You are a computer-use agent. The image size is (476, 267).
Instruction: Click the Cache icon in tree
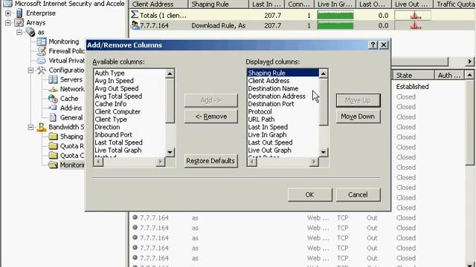click(x=53, y=99)
